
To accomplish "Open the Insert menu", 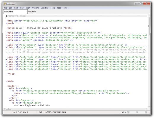I will pos(28,8).
